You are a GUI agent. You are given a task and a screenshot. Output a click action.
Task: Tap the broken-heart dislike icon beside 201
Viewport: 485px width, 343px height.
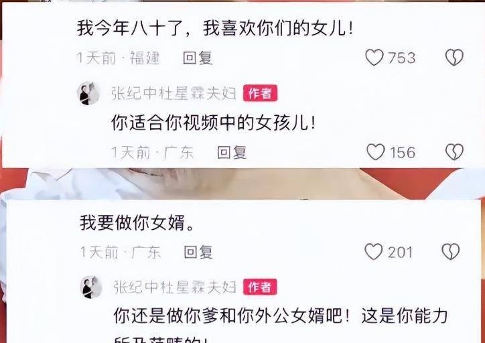(451, 251)
